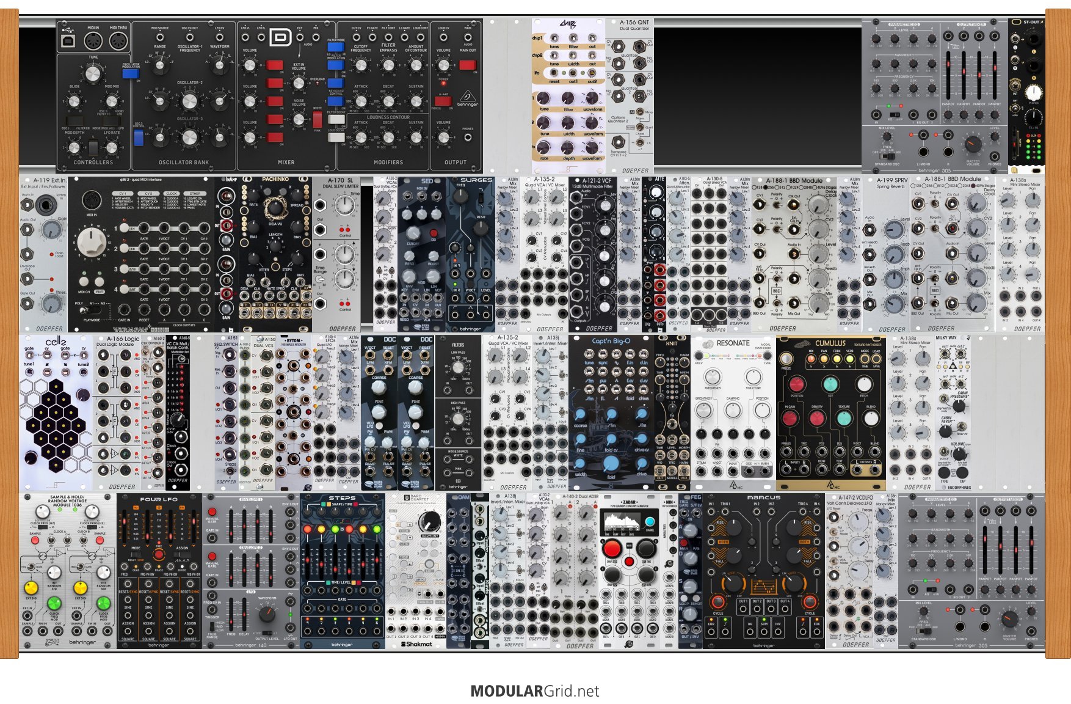
Task: Click the Amount of Contour knob
Action: pyautogui.click(x=416, y=65)
